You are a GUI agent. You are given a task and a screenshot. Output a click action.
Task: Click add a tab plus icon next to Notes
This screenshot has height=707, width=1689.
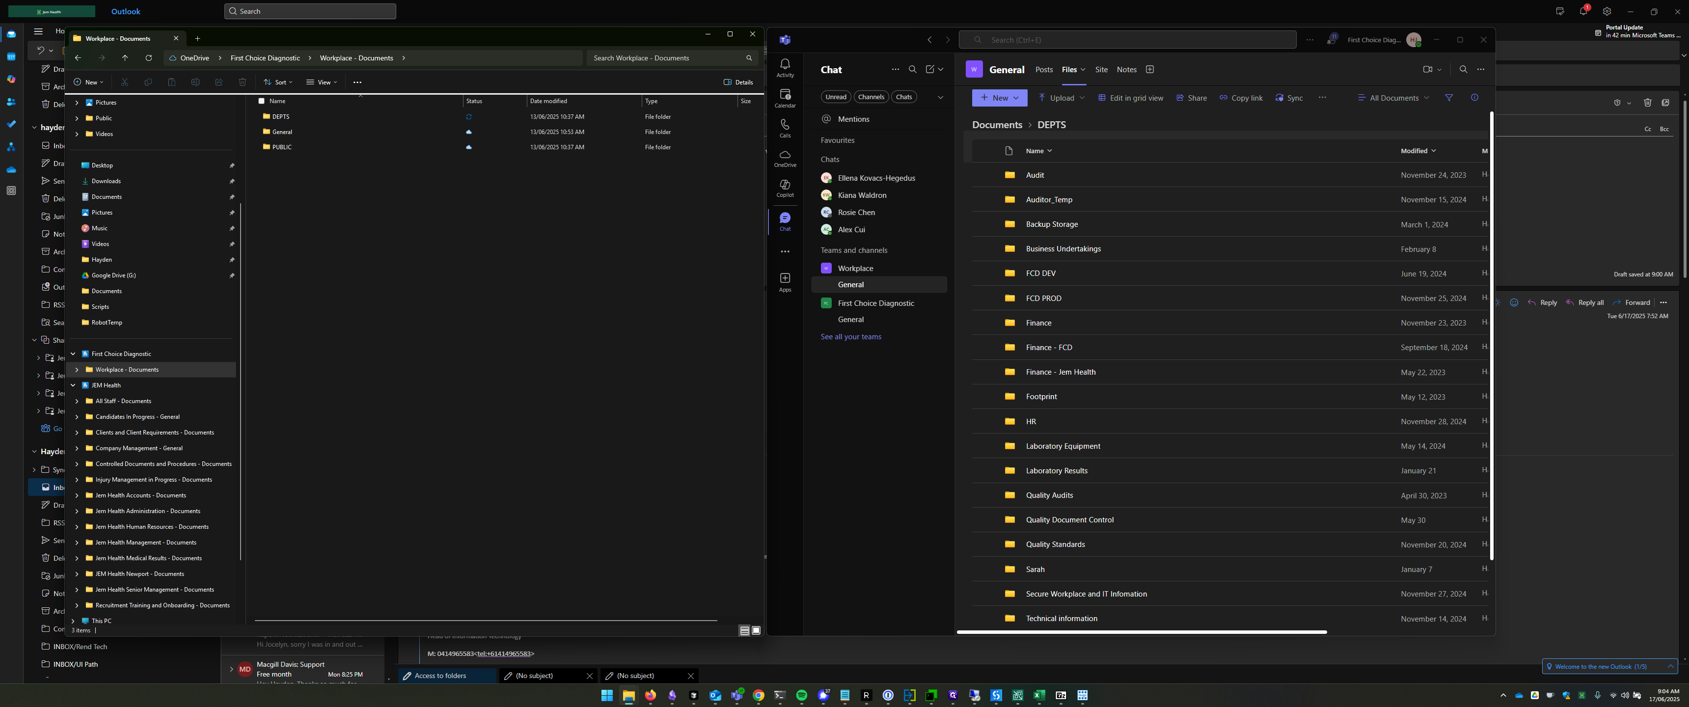pos(1149,70)
